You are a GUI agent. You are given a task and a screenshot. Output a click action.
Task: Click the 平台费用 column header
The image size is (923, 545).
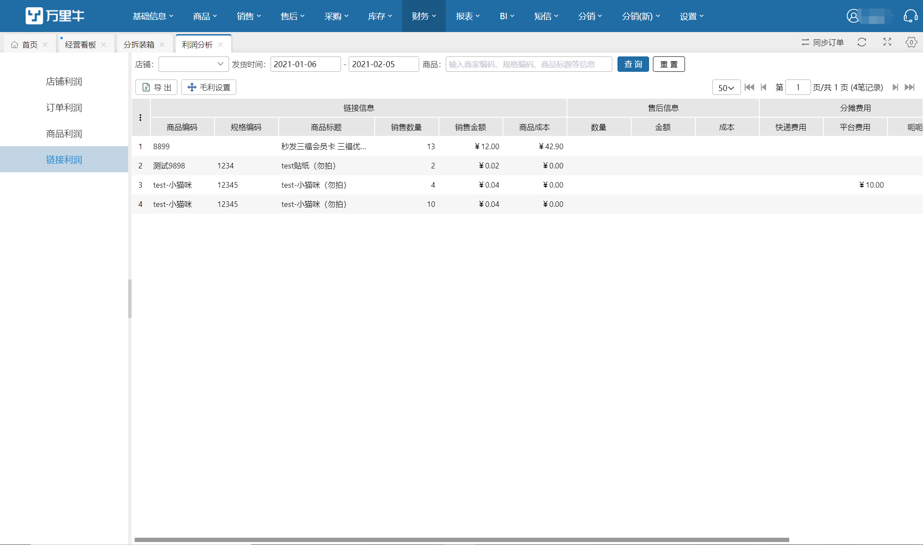tap(855, 127)
